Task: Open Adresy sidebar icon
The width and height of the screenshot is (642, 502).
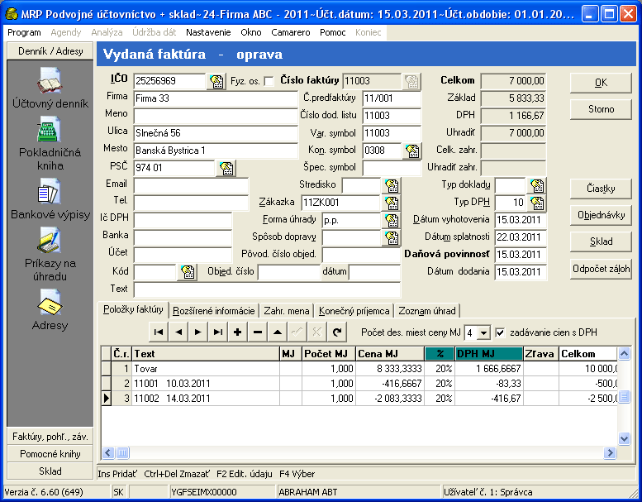Action: pos(50,303)
